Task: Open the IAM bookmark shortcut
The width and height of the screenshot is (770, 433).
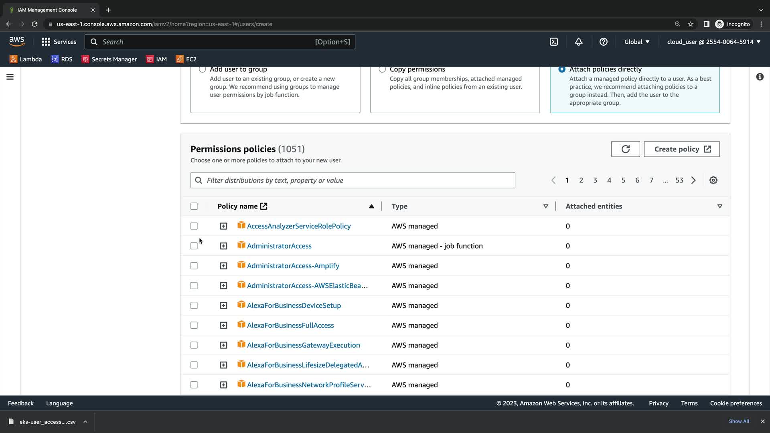Action: click(156, 59)
